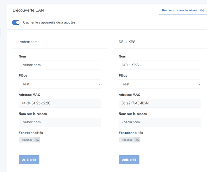Click Déjà créé button on livebox.hom card
Image resolution: width=207 pixels, height=172 pixels.
point(29,160)
